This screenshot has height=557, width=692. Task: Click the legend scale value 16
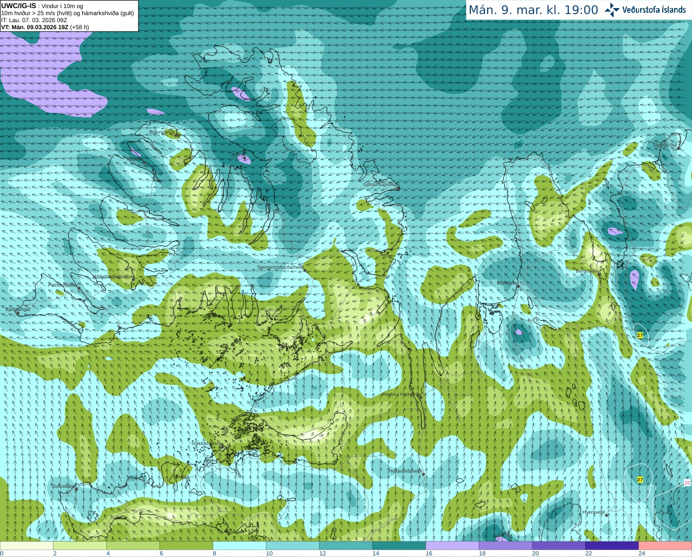(429, 553)
